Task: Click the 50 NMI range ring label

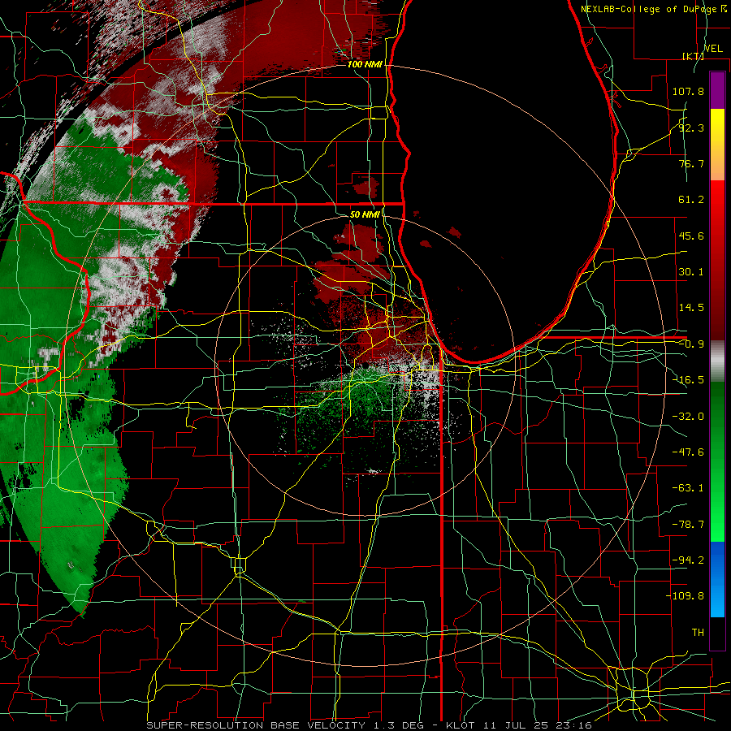Action: coord(365,214)
